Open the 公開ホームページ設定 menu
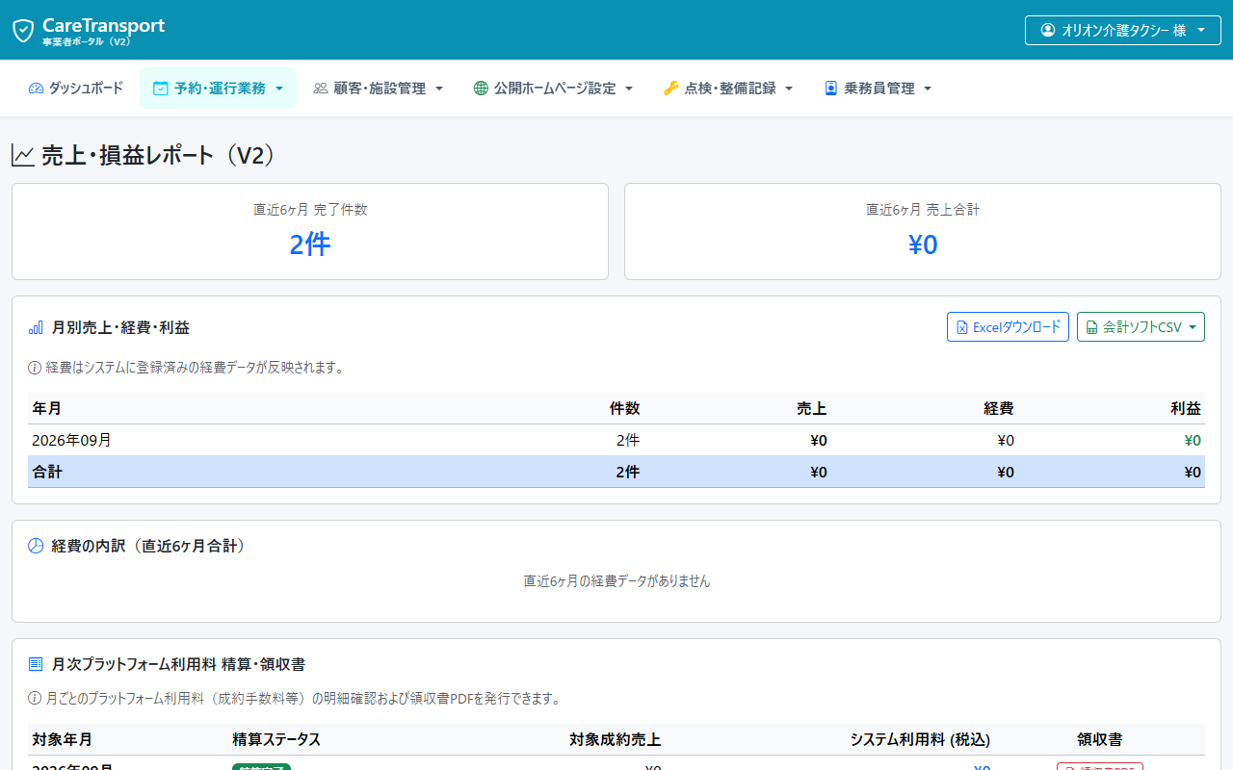The image size is (1233, 770). 553,89
